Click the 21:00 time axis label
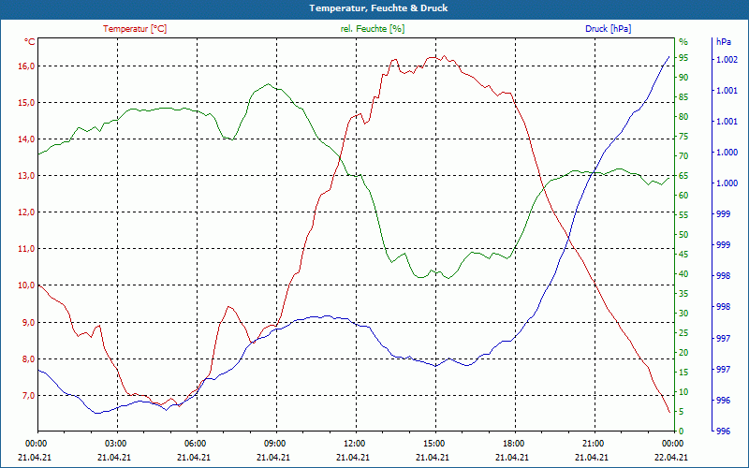This screenshot has height=468, width=749. pos(593,443)
